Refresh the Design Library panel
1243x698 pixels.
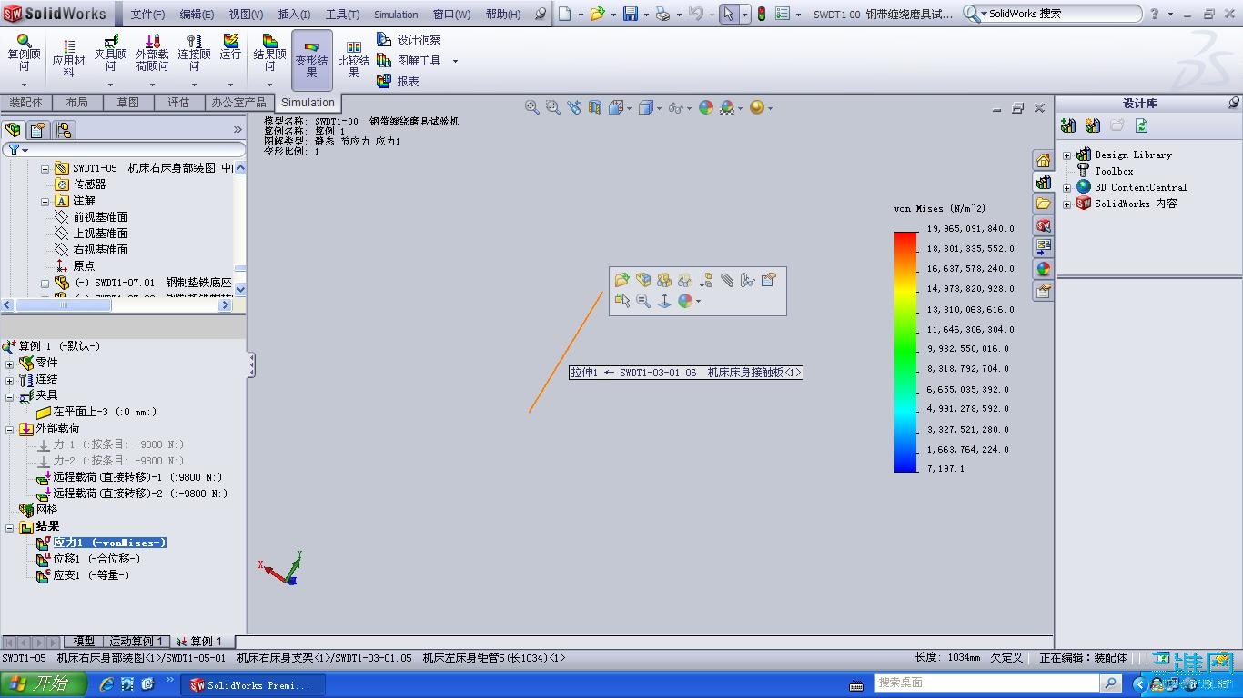1142,125
